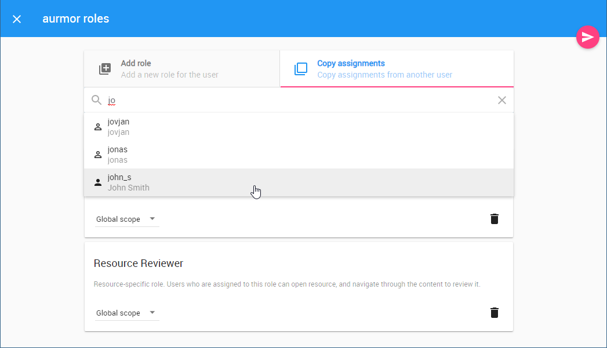
Task: Open Resource Reviewer's Global scope dropdown
Action: pyautogui.click(x=126, y=313)
